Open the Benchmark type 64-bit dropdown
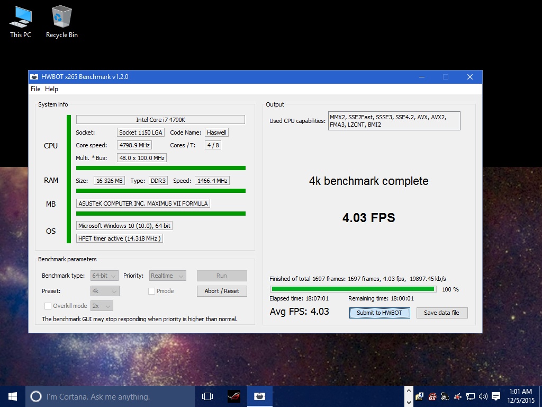Viewport: 542px width, 407px height. [x=104, y=276]
